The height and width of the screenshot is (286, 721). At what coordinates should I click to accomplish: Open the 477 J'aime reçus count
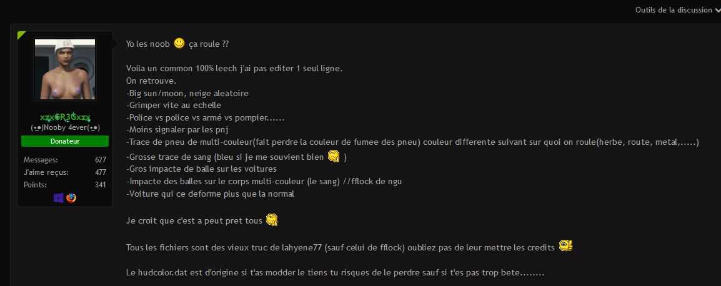(101, 172)
